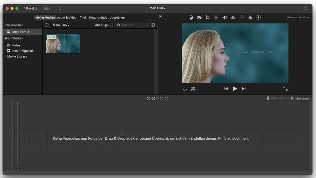The width and height of the screenshot is (316, 178).
Task: Switch to the Audio & Video tab
Action: 67,18
